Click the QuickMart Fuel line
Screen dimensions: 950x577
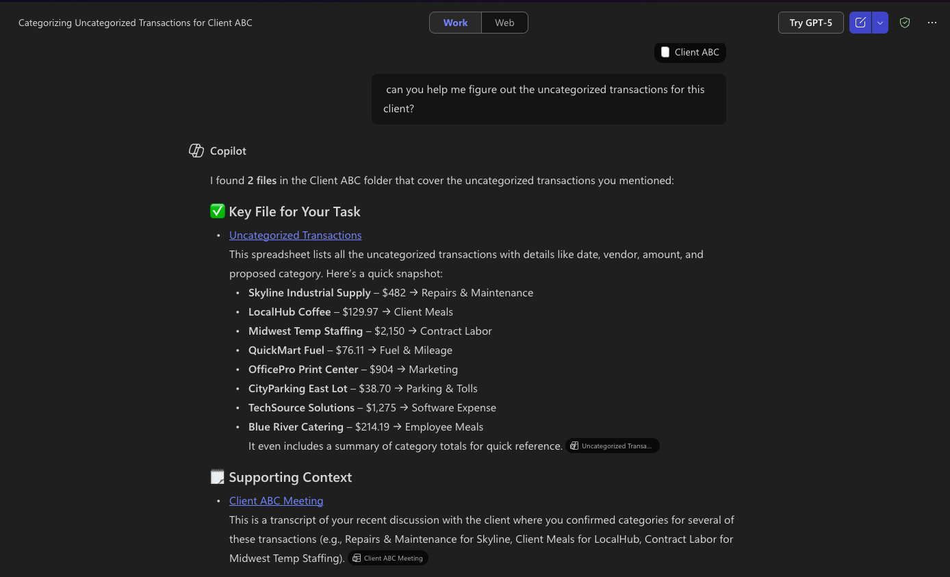(x=350, y=350)
